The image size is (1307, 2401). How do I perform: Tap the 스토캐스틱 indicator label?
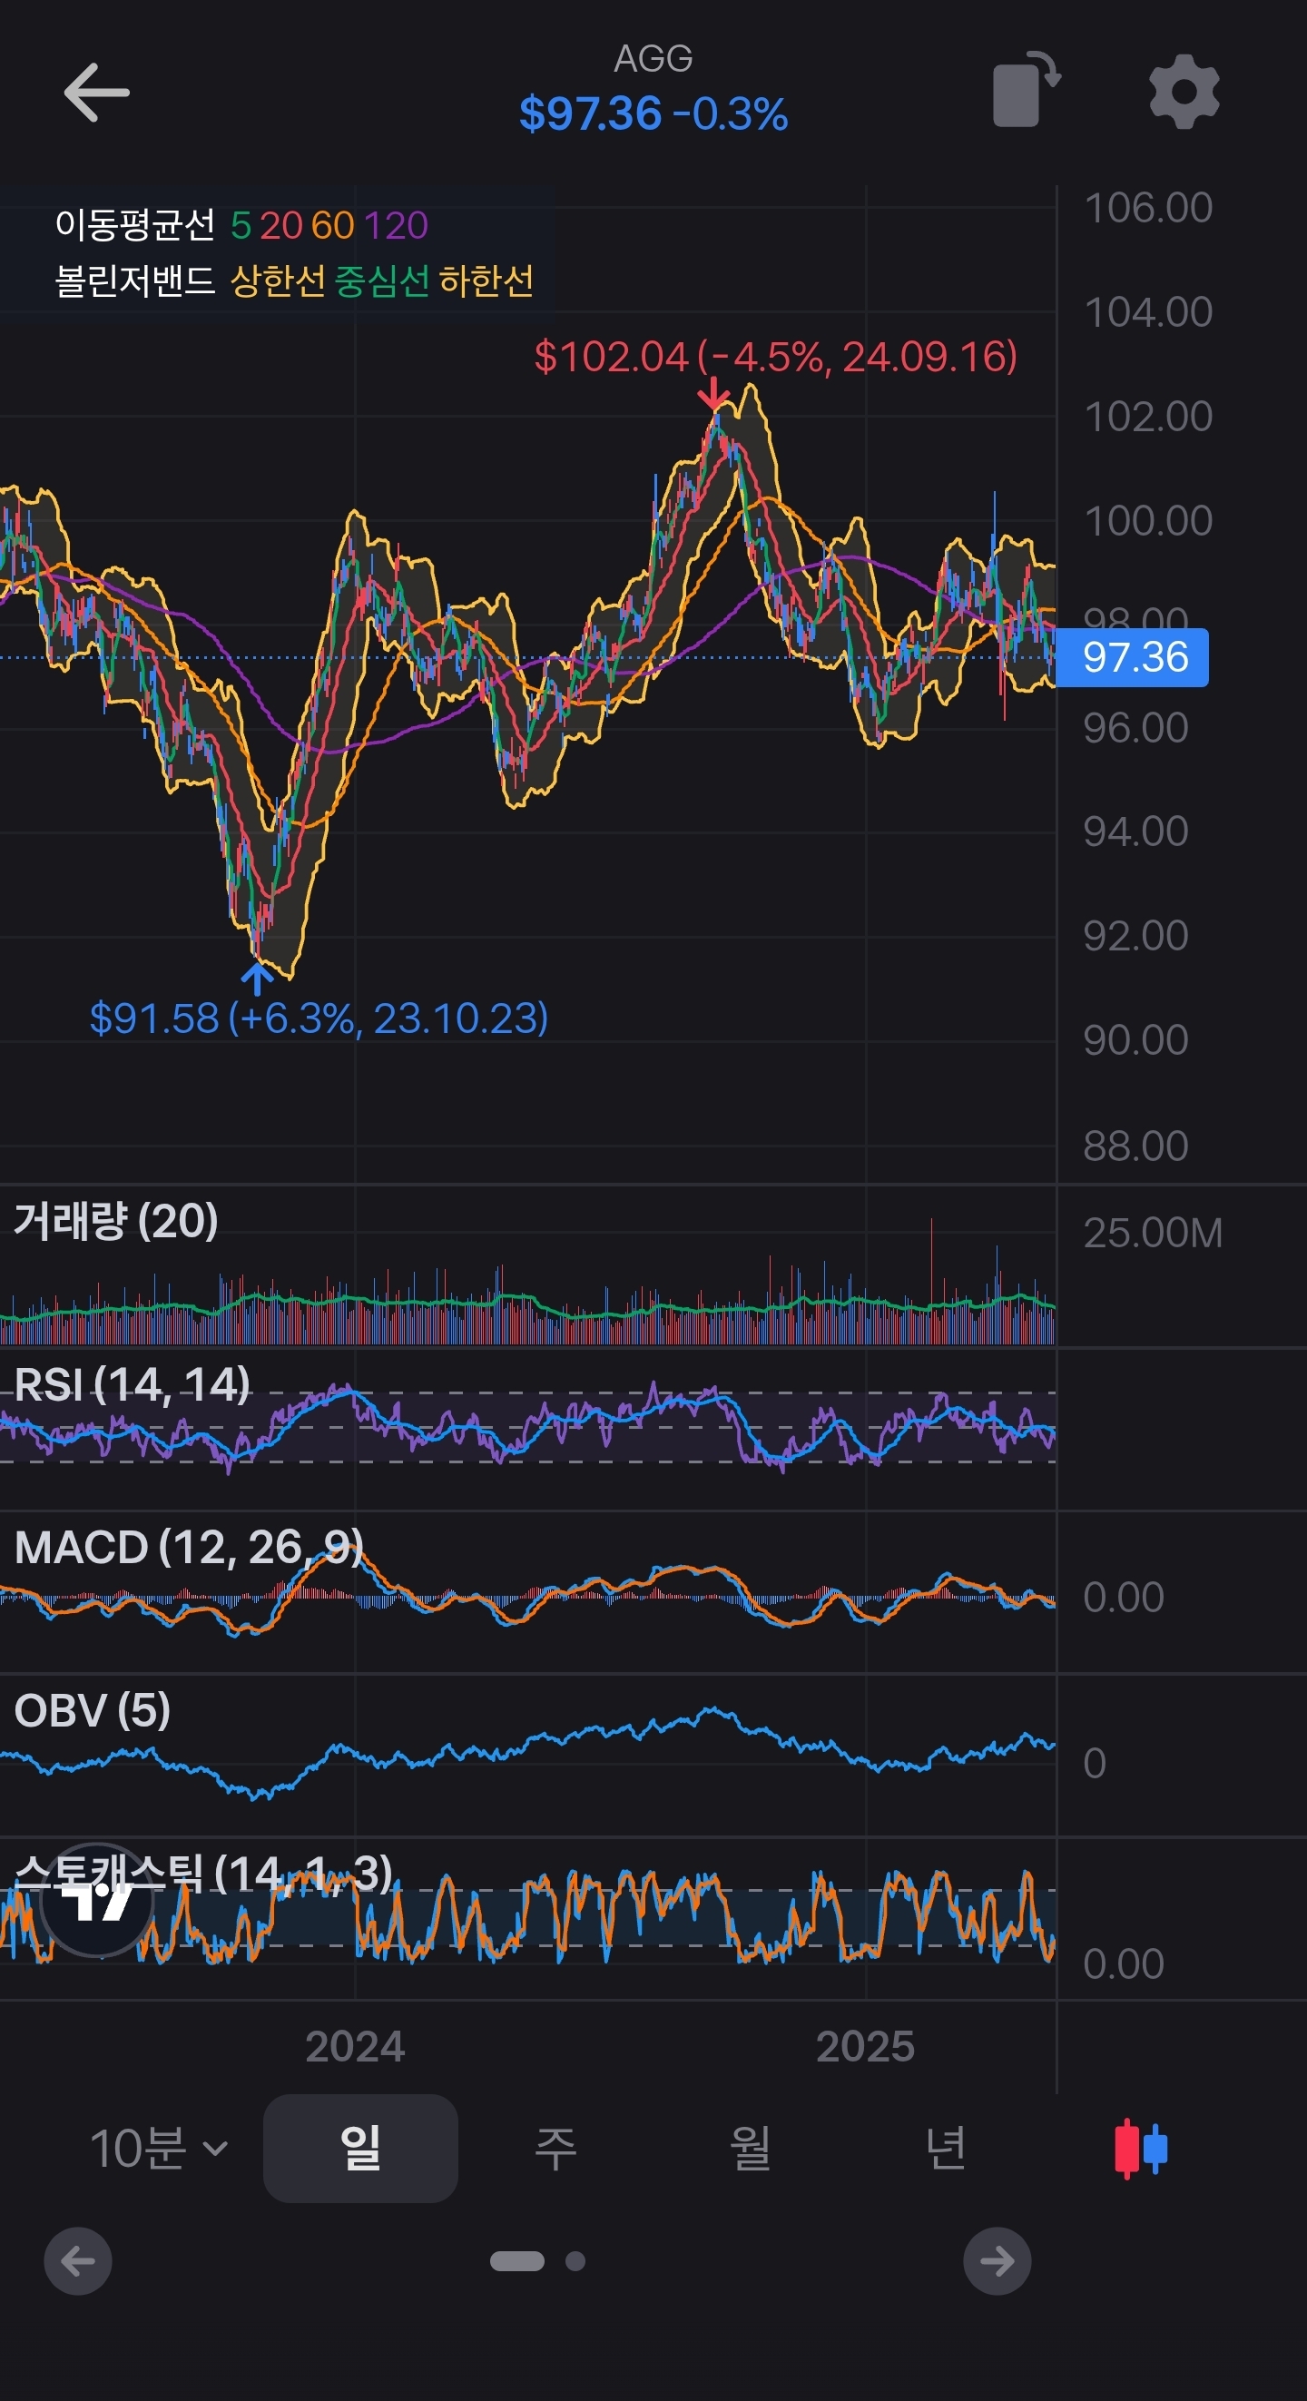point(203,1874)
